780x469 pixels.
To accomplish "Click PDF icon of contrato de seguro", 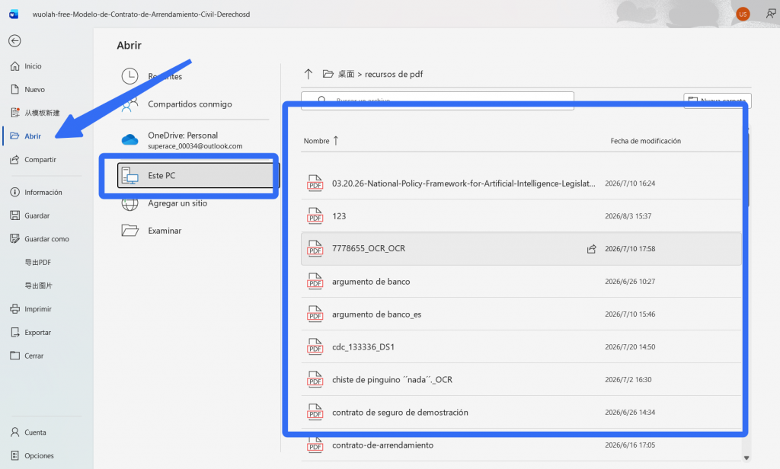I will click(x=315, y=413).
